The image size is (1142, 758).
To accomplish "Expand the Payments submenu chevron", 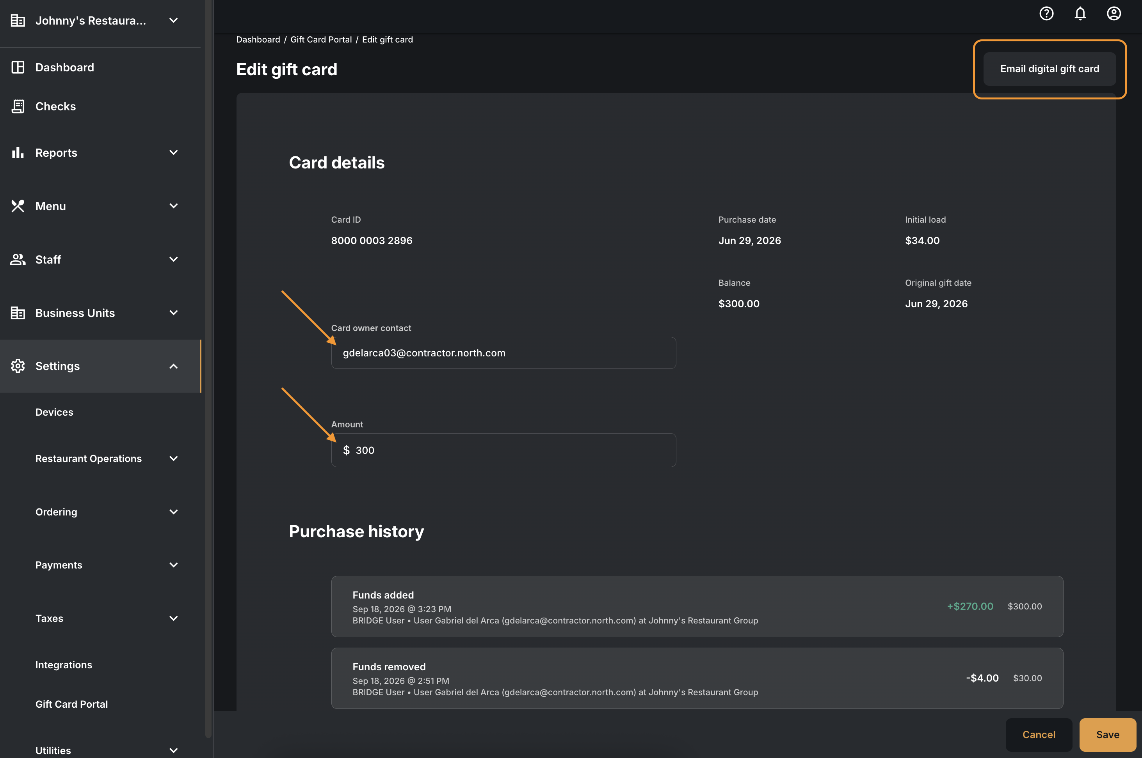I will tap(174, 565).
